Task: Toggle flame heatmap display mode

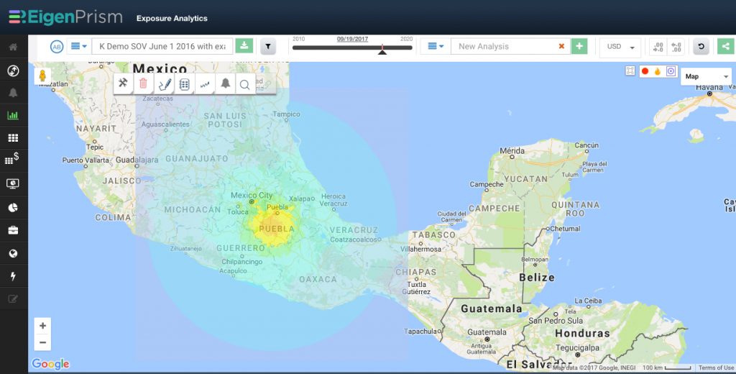Action: 658,71
